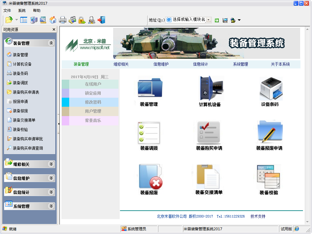Click the exit door toolbar icon

(101, 20)
